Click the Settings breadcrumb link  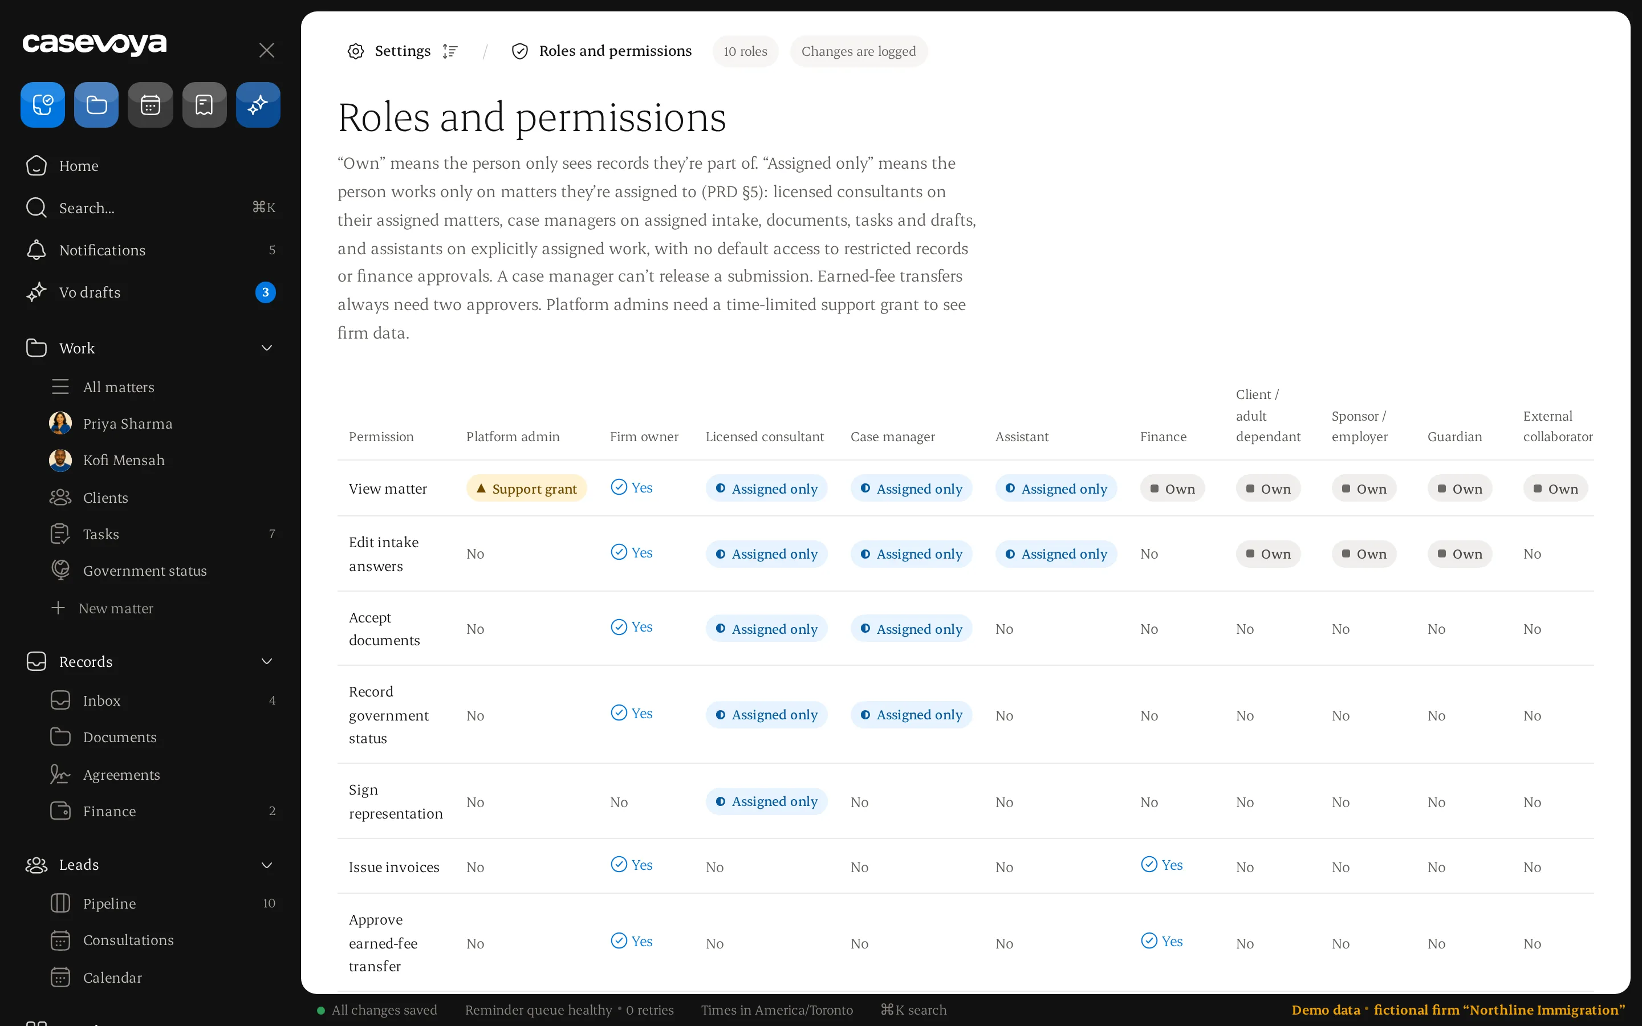point(403,51)
